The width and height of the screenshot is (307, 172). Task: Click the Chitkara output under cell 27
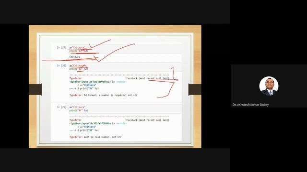pos(75,57)
